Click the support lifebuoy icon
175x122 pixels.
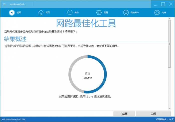pyautogui.click(x=157, y=12)
